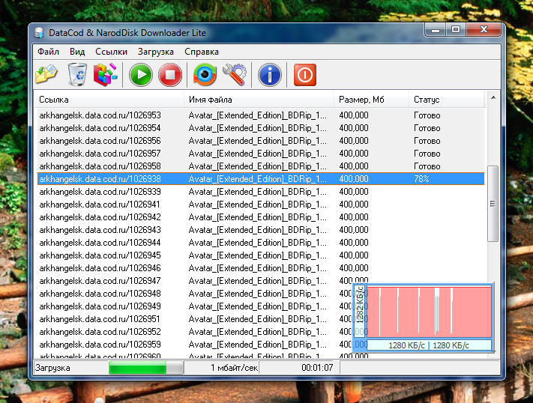
Task: Select row arkhangelsk.data.cod.ru/1026947
Action: [x=261, y=281]
